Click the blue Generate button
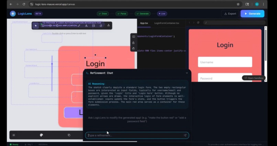Image resolution: width=277 pixels, height=146 pixels. click(x=253, y=14)
